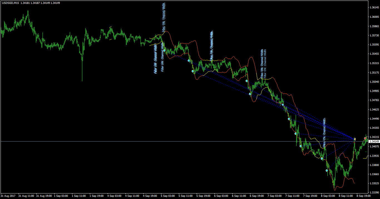
Task: Select the 1.33665 price label
Action: click(374, 174)
